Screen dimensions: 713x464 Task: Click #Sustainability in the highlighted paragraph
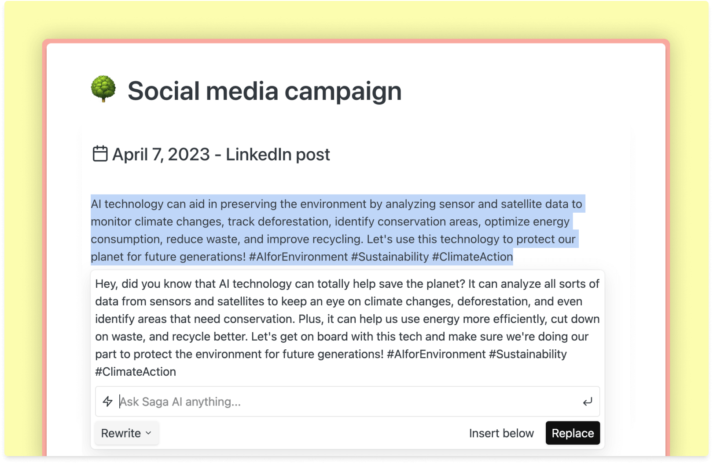coord(390,257)
